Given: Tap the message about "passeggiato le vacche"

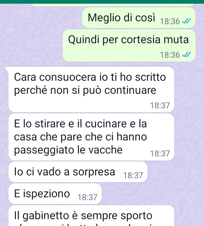Looking at the screenshot, I should (91, 137).
